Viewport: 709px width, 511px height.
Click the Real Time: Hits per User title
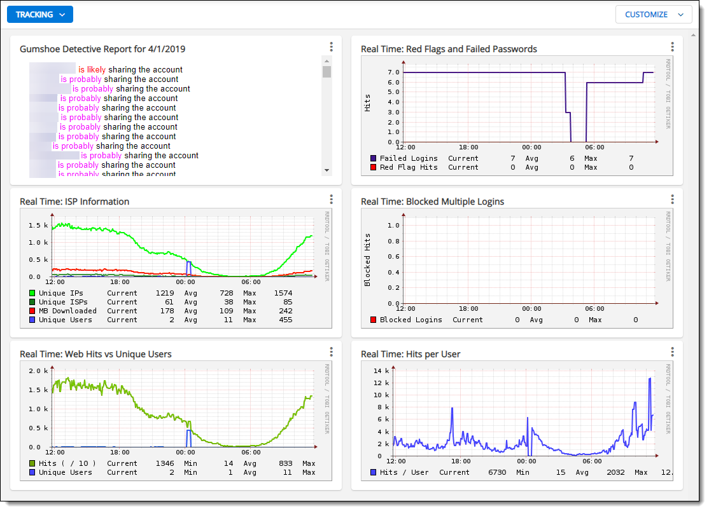click(411, 355)
